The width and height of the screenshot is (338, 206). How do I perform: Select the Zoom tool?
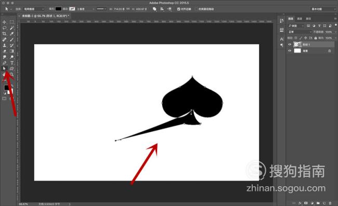[12, 74]
